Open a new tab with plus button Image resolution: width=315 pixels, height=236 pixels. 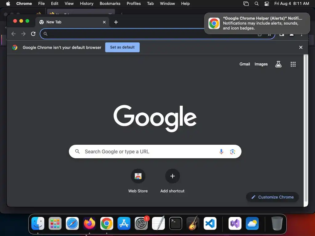tap(116, 22)
